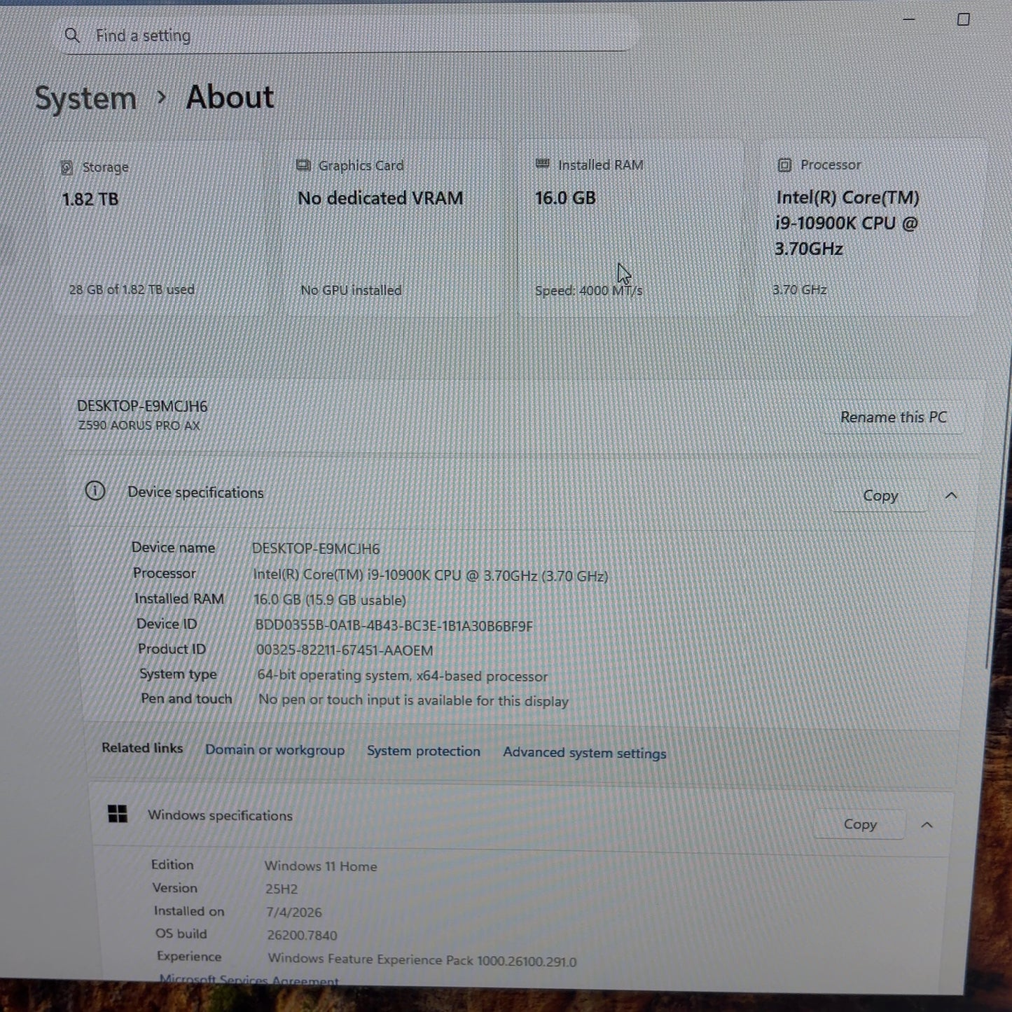Click the Processor chip icon
This screenshot has width=1012, height=1012.
point(784,165)
